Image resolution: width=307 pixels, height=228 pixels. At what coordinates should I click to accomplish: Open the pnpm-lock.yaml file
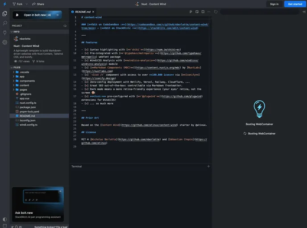39,112
